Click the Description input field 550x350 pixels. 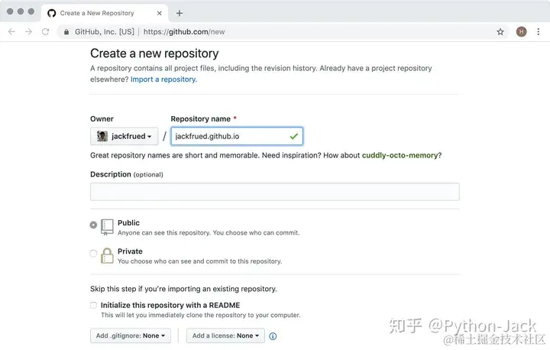tap(275, 192)
